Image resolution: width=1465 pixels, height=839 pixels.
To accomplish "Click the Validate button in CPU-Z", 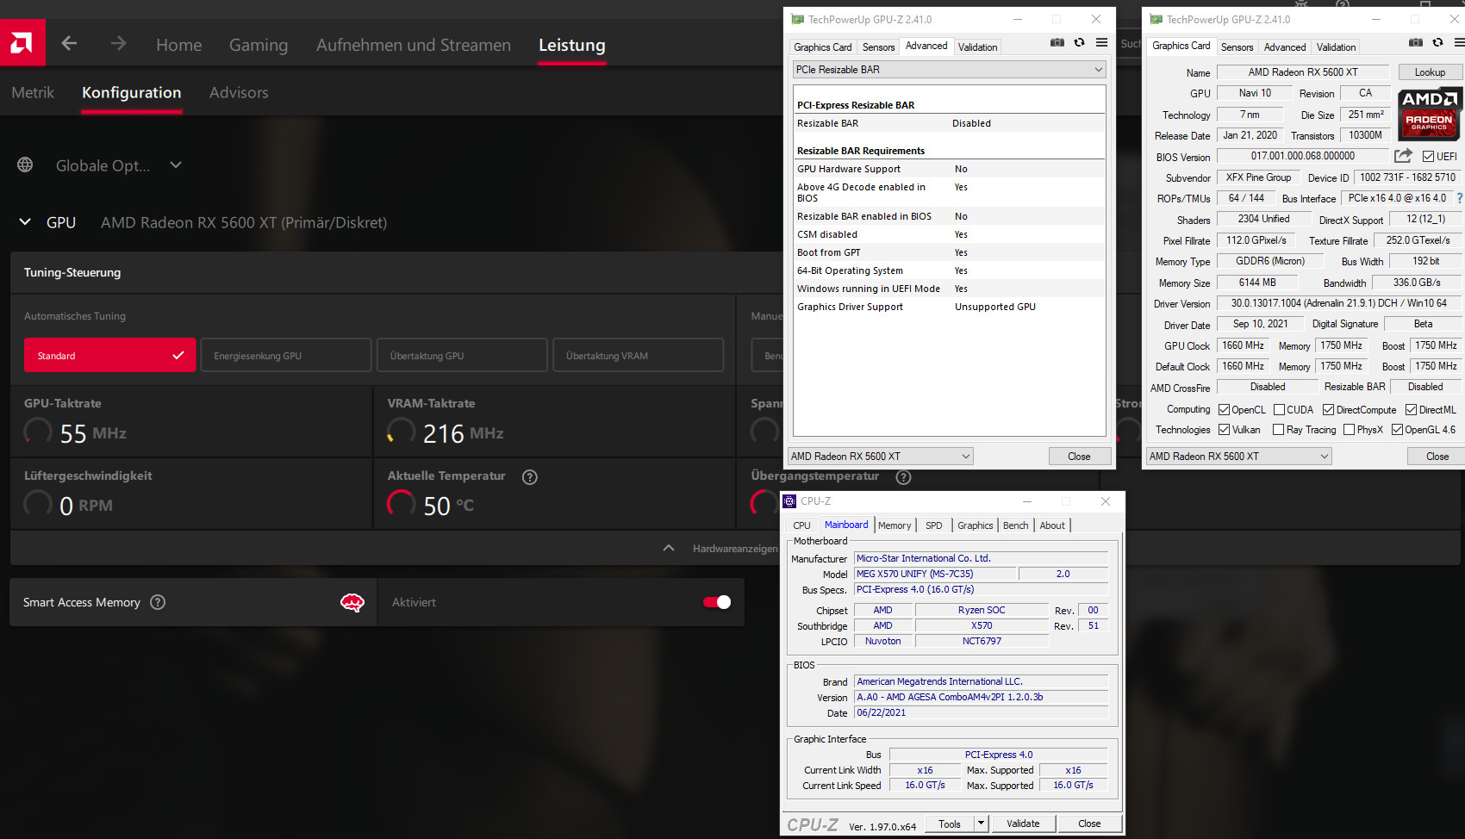I will [x=1023, y=823].
